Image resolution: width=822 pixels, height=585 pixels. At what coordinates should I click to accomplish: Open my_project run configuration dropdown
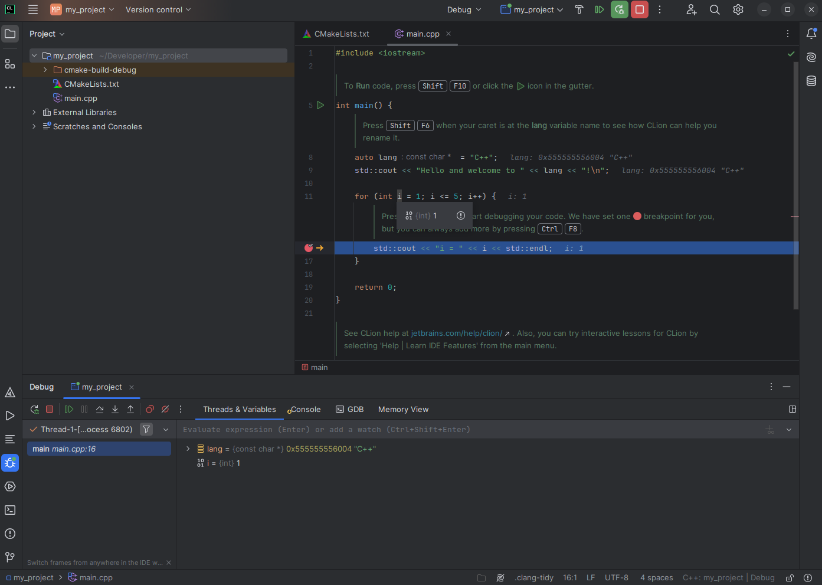point(532,9)
